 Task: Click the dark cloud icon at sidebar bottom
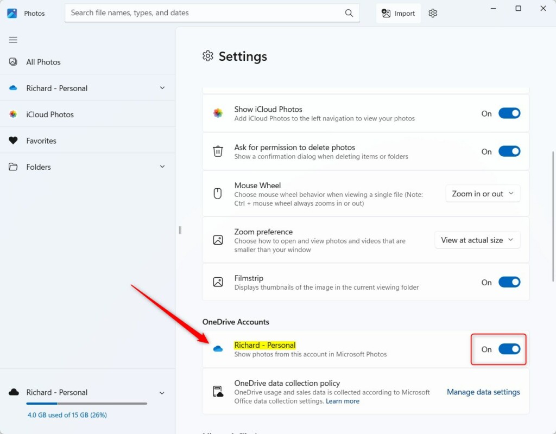14,392
